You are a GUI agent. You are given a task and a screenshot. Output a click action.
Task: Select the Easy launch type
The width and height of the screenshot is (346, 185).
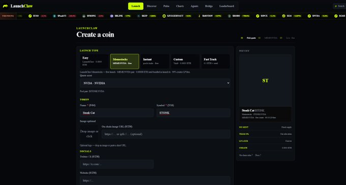(x=94, y=62)
